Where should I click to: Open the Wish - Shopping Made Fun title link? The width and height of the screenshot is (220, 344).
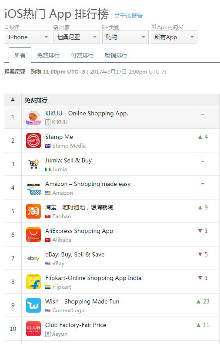point(82,301)
